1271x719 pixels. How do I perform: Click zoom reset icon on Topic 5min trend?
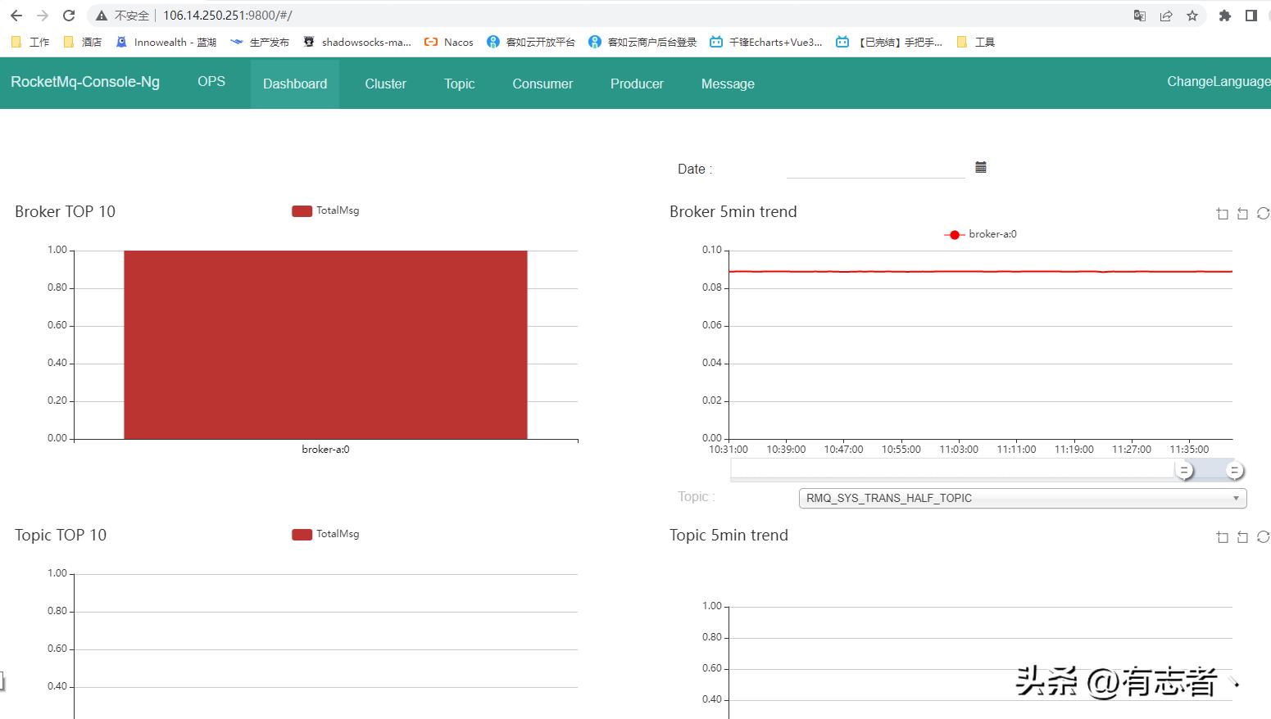1242,537
